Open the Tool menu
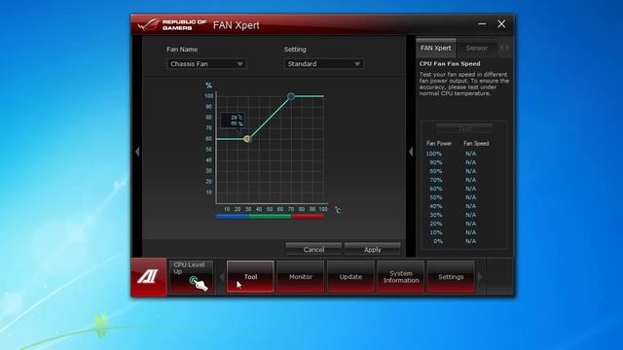Image resolution: width=623 pixels, height=350 pixels. tap(250, 276)
